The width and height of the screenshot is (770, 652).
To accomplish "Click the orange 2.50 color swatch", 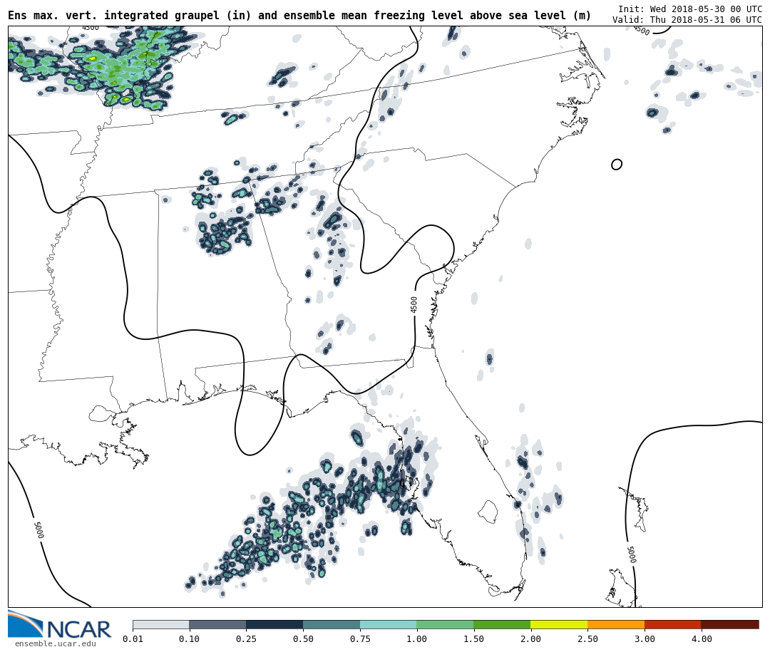I will (616, 624).
